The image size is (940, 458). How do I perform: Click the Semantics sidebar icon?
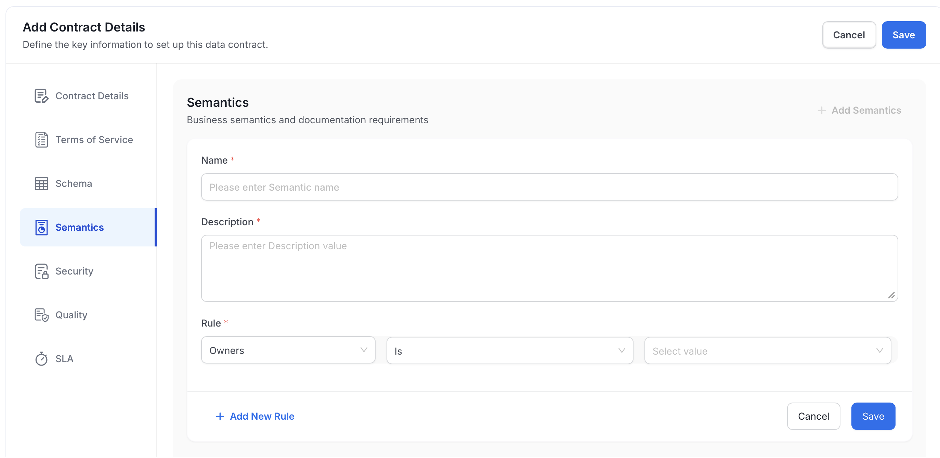41,228
